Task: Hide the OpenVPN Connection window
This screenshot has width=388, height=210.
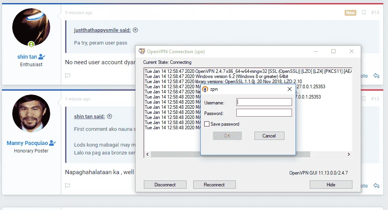Action: coord(331,184)
